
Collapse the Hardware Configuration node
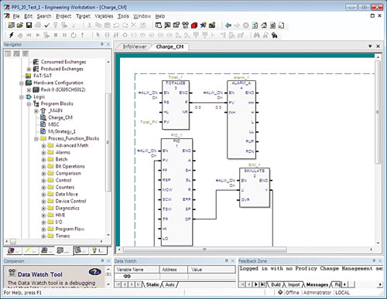click(22, 83)
